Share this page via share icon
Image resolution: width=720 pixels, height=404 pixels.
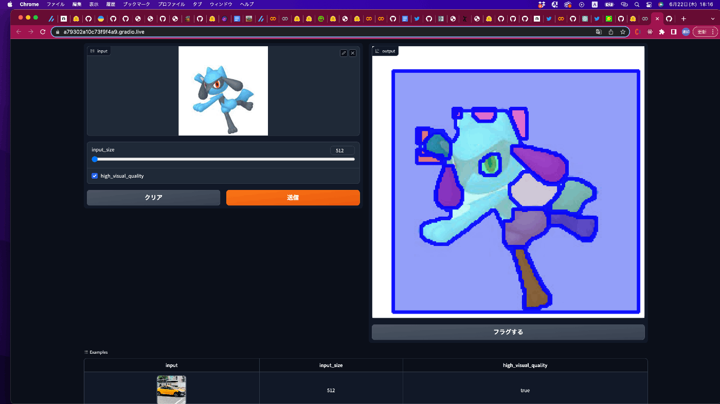coord(611,32)
